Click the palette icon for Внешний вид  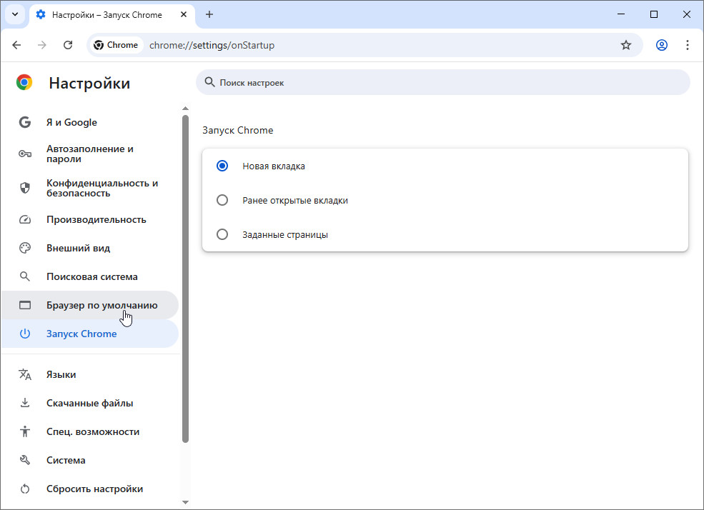[x=25, y=248]
